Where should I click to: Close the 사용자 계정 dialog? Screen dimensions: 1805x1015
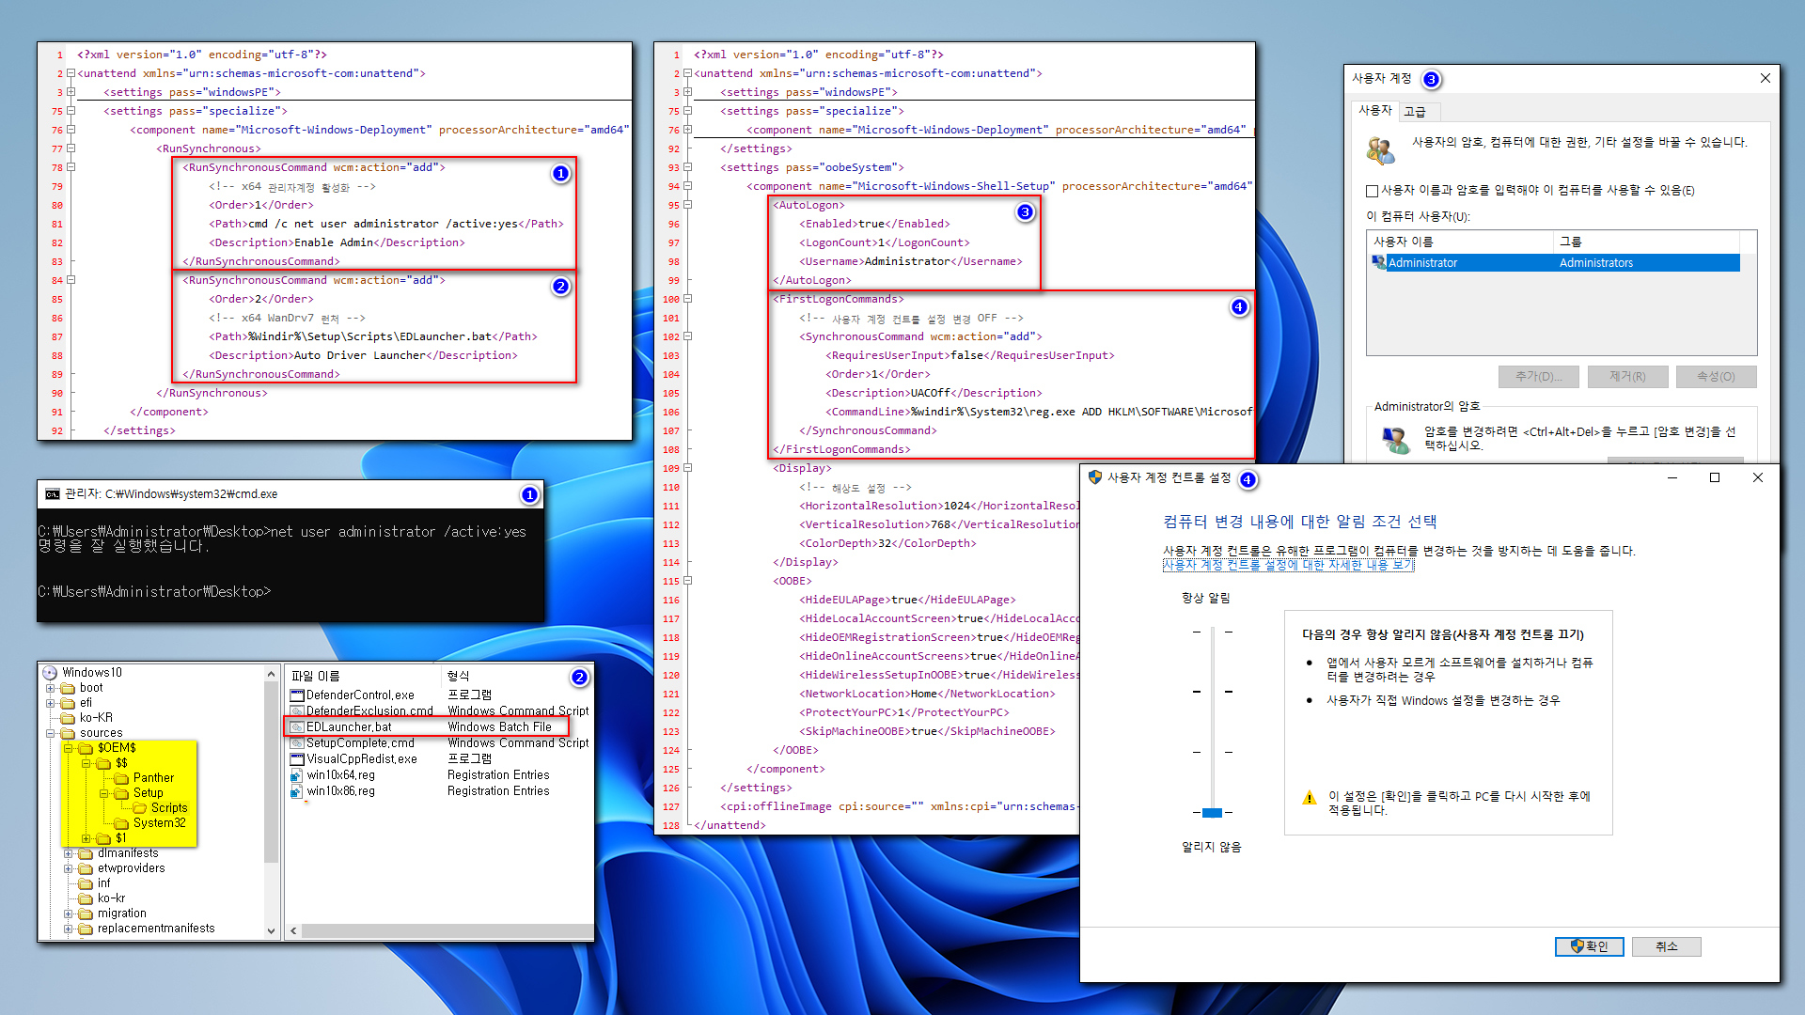click(x=1765, y=79)
